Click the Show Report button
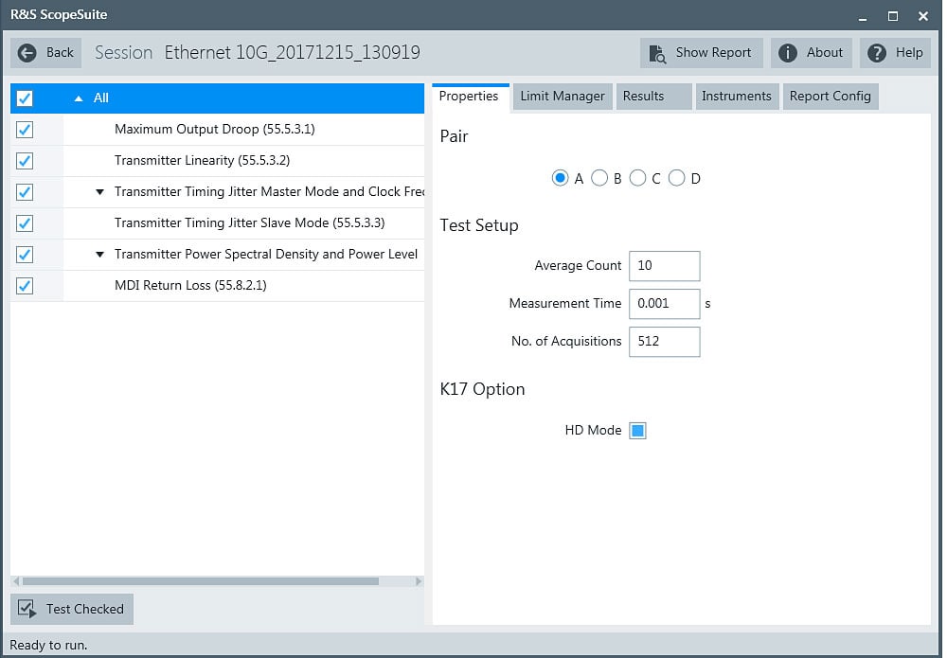The height and width of the screenshot is (658, 947). coord(701,53)
